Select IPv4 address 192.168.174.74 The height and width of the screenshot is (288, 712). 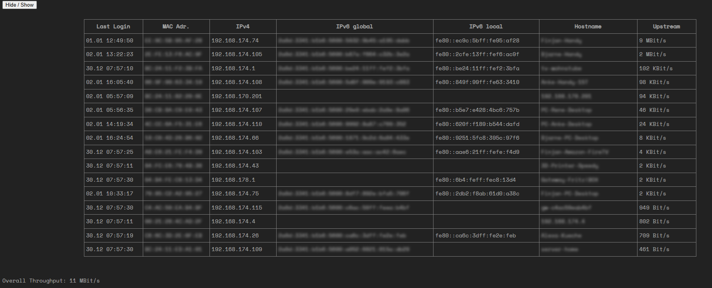pos(235,40)
